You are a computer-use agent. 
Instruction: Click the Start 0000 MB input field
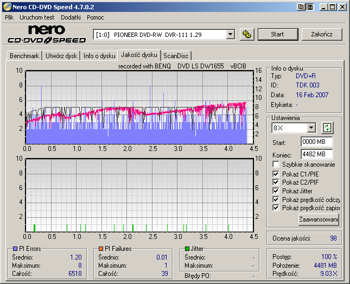[316, 142]
